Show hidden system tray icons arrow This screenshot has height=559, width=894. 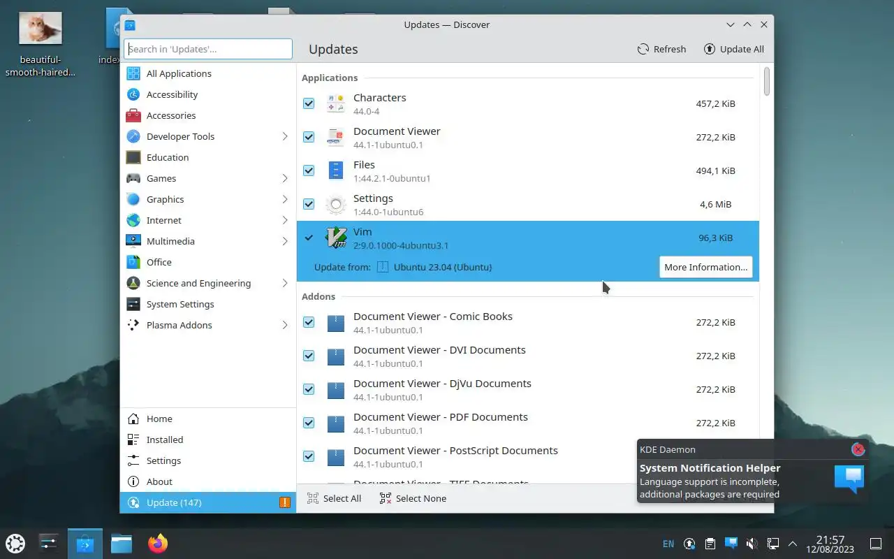793,544
